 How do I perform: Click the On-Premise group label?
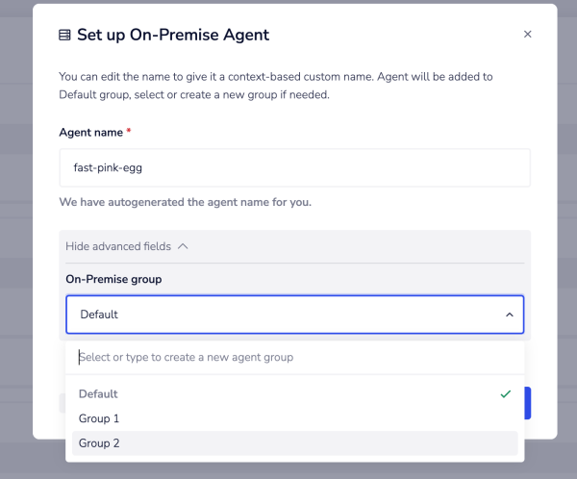(x=113, y=279)
